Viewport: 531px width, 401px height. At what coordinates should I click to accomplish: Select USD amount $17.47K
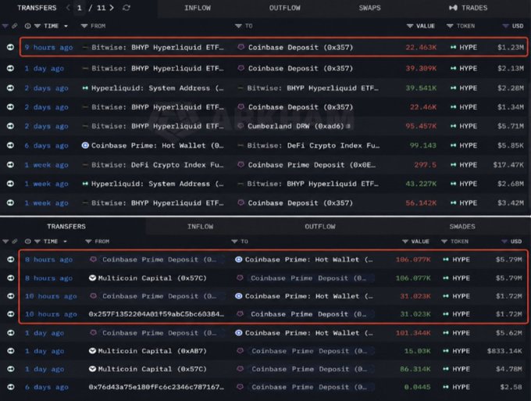pyautogui.click(x=508, y=165)
